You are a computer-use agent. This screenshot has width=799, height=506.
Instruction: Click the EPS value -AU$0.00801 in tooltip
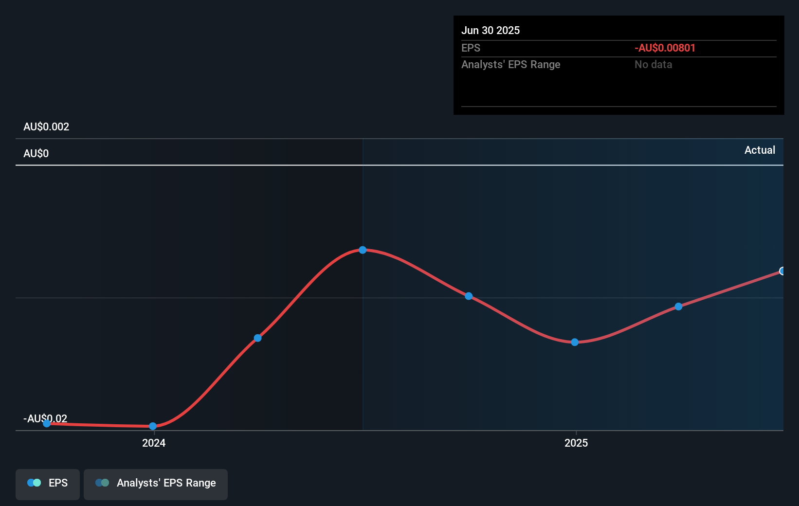(665, 48)
